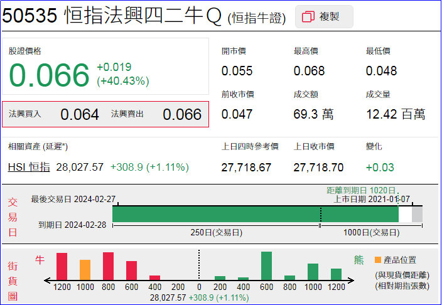The image size is (442, 305).
Task: Click the tallest green bear bar at 600
Action: 266,266
